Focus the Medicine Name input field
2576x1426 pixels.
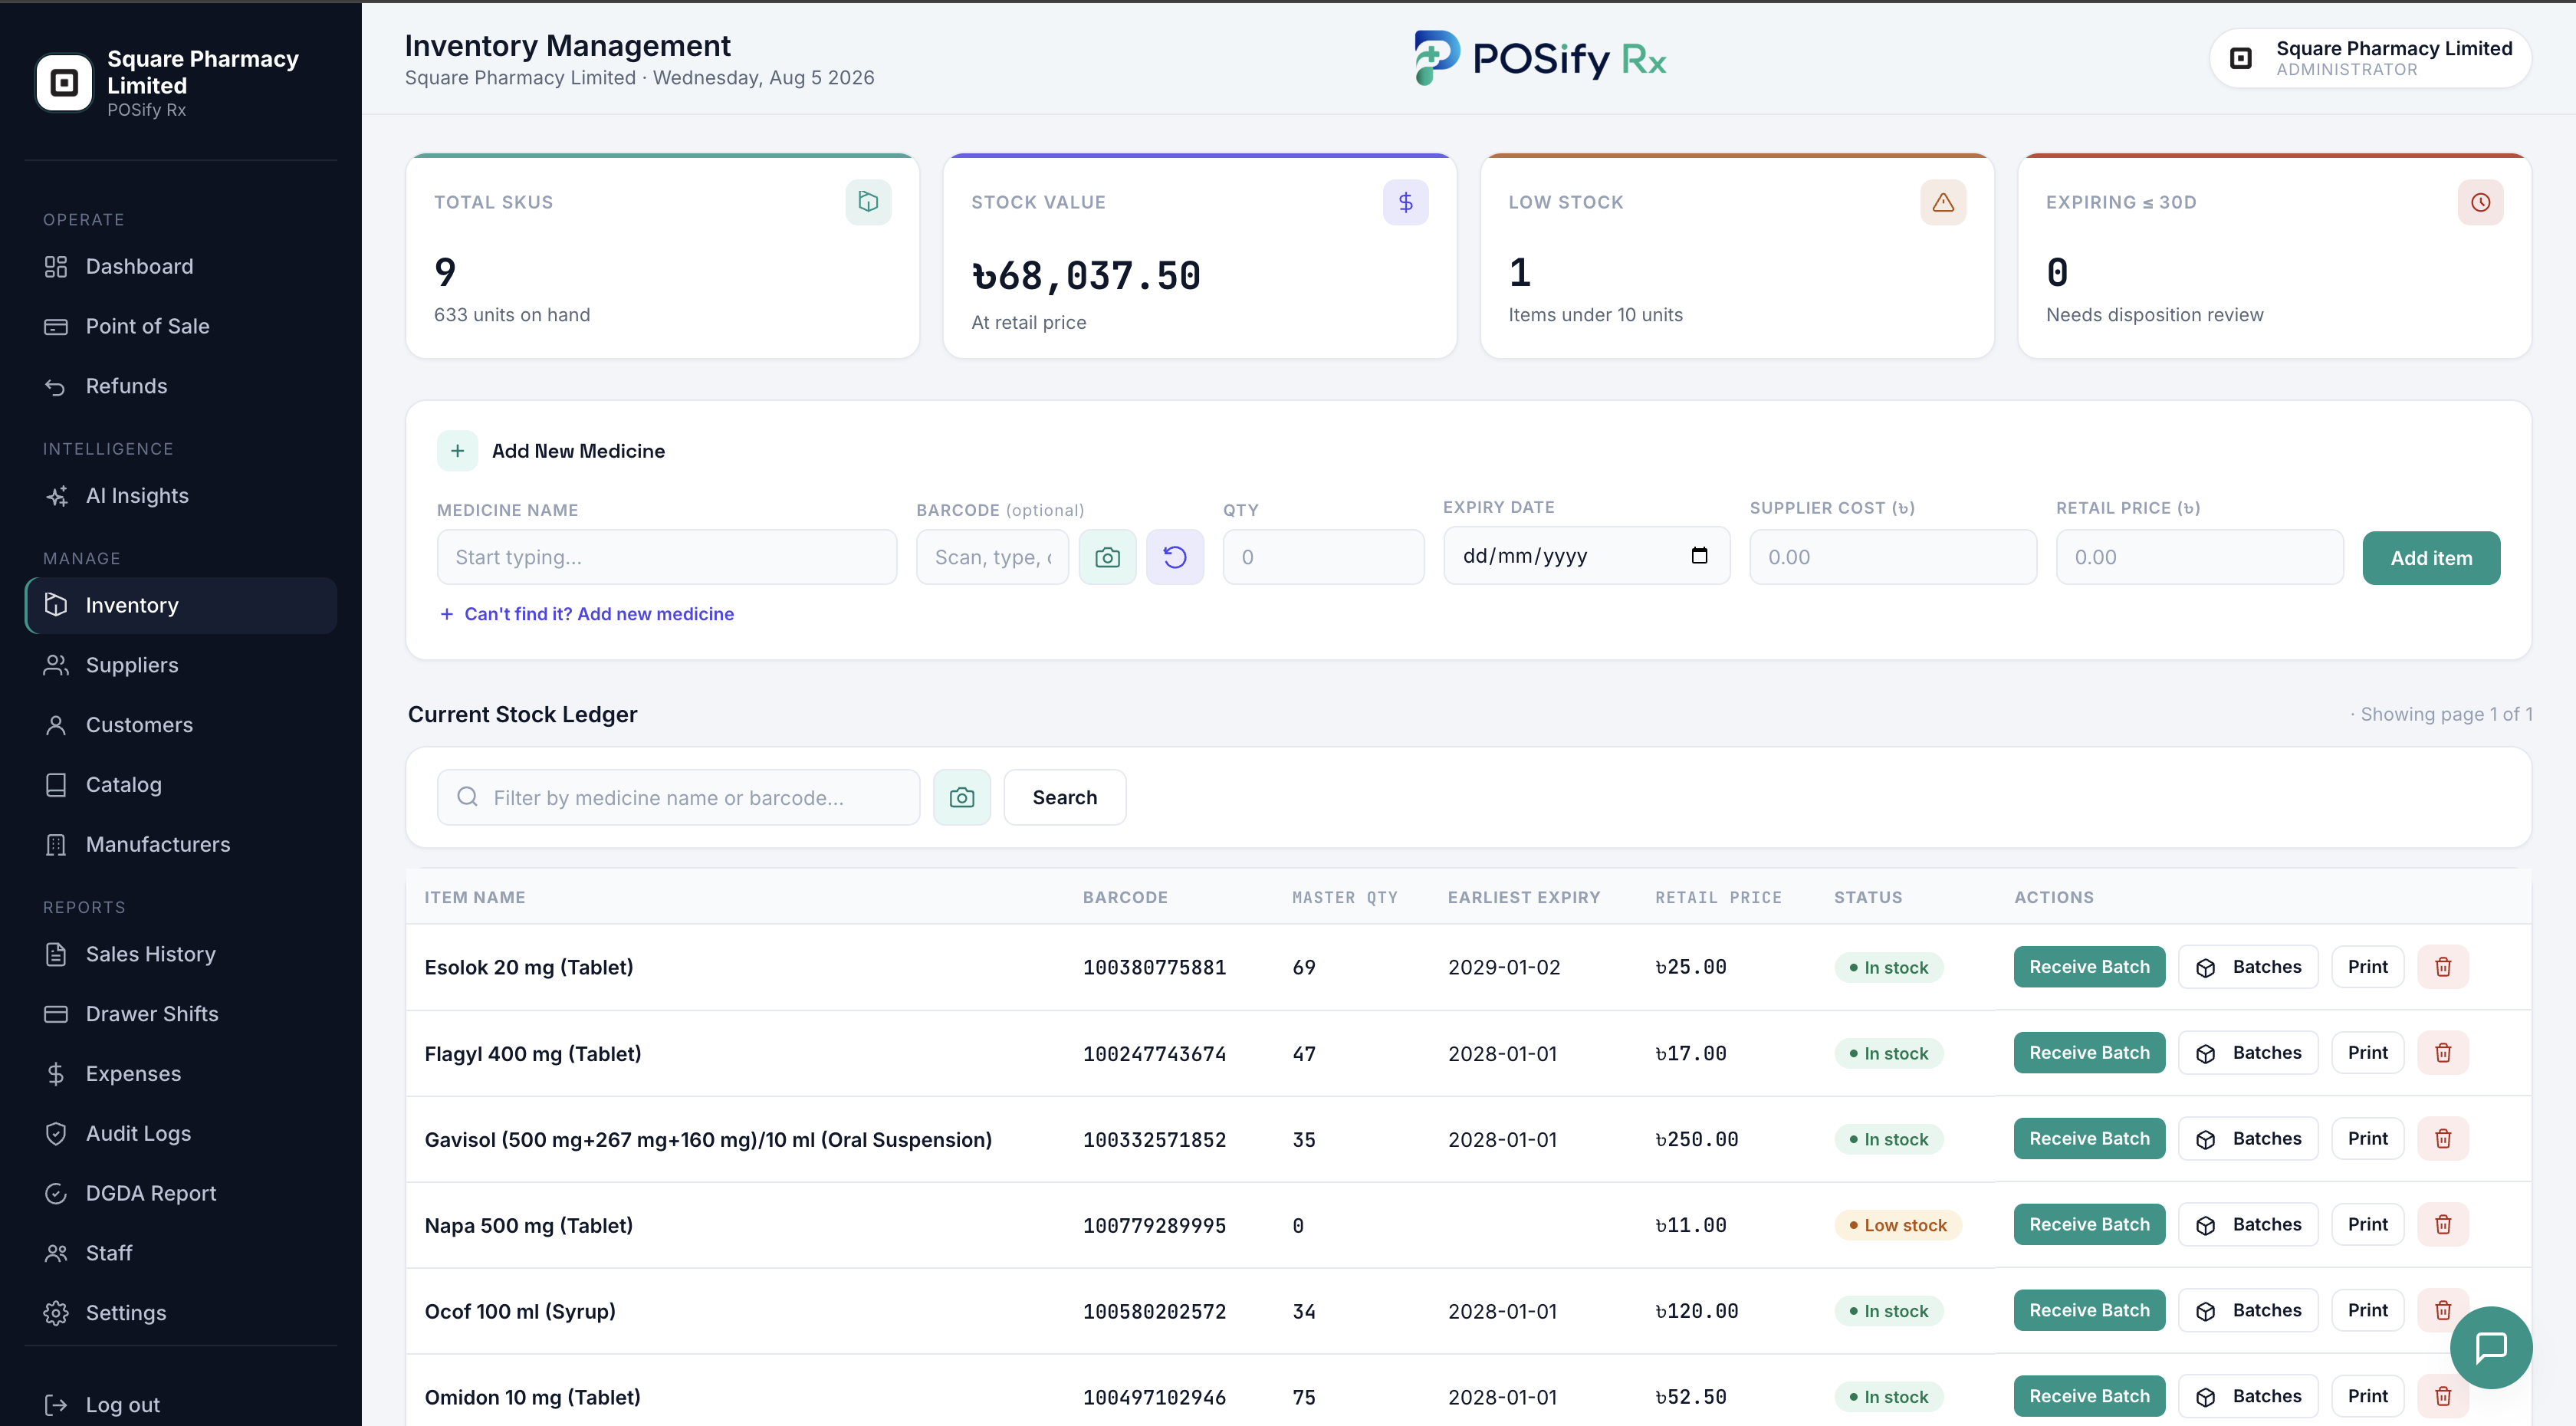[x=667, y=557]
